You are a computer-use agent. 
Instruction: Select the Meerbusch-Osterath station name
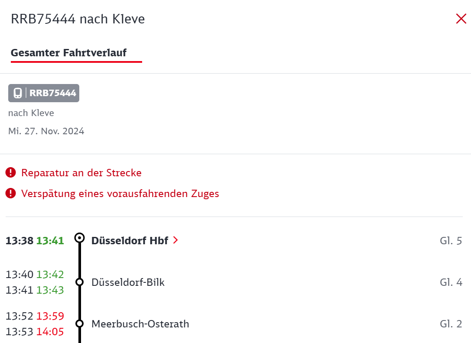[140, 324]
